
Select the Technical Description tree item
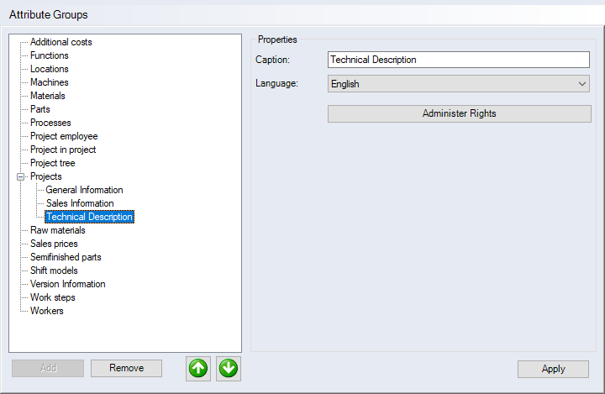pyautogui.click(x=89, y=217)
